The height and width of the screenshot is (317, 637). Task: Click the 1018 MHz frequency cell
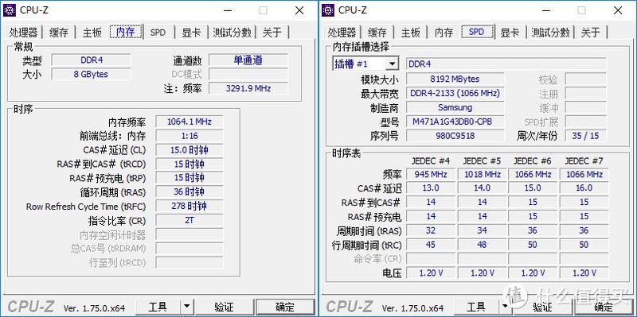482,174
